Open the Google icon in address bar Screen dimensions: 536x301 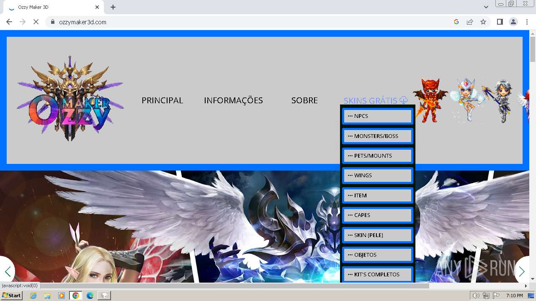(x=456, y=22)
